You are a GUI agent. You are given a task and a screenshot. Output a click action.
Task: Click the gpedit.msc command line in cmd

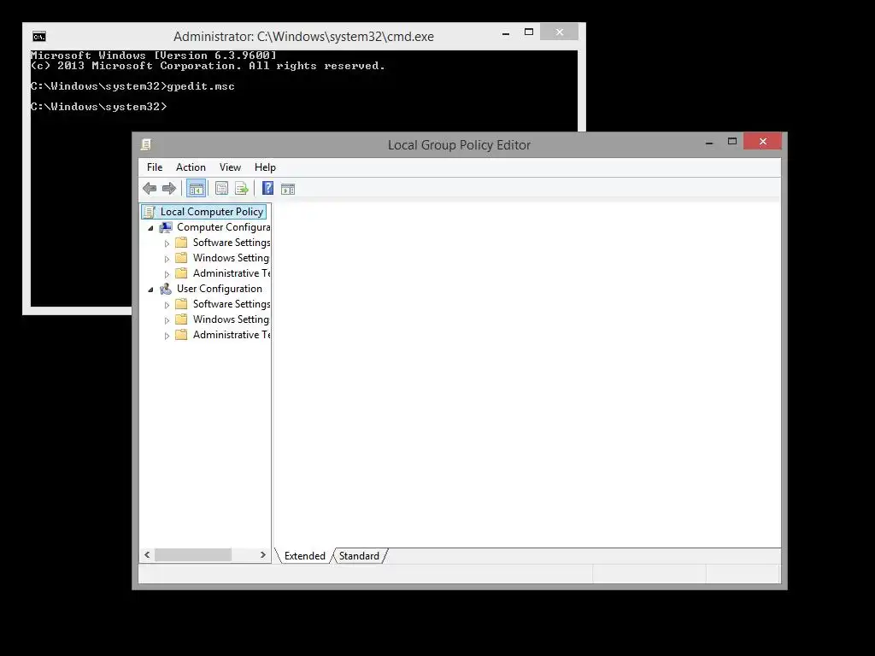coord(132,86)
